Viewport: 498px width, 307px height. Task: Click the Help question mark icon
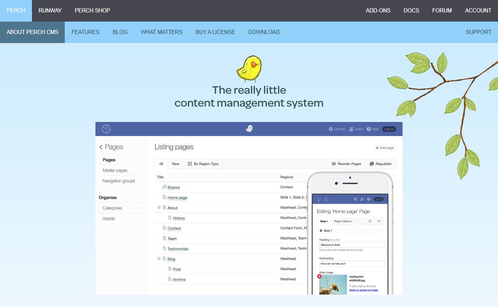tap(369, 129)
